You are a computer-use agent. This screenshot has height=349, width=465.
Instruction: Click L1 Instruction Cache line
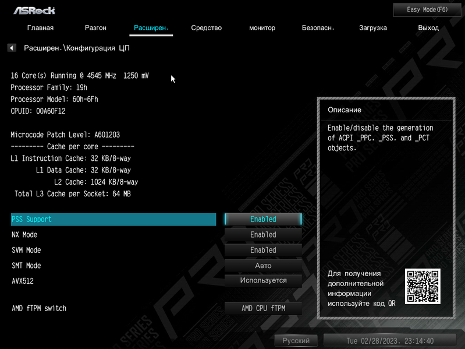tap(70, 158)
